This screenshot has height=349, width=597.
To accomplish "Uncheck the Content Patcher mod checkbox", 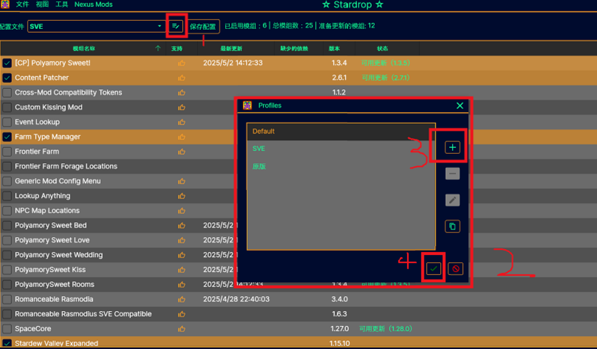I will tap(7, 77).
